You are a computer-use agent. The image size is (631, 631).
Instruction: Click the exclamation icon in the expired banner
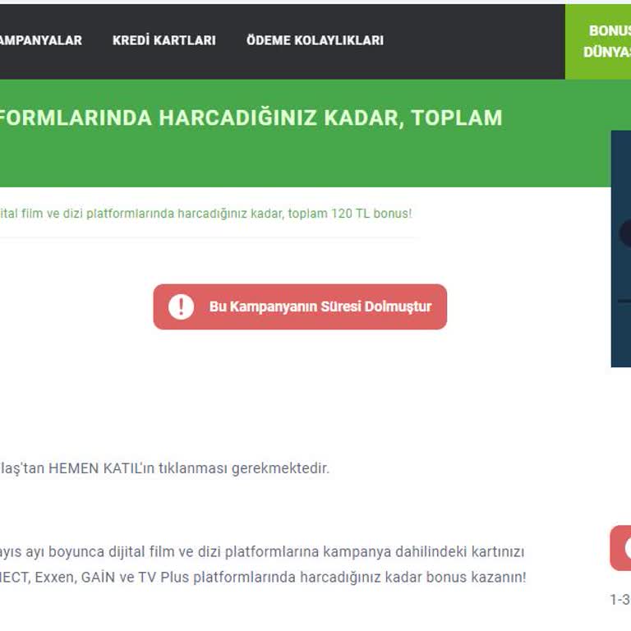(x=181, y=306)
